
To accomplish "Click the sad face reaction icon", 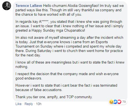I will pos(111,102).
